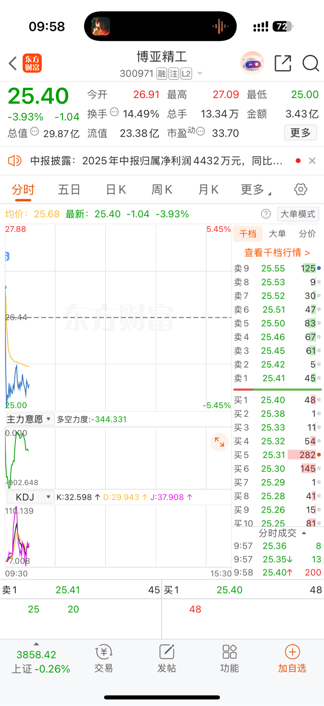Viewport: 324px width, 706px height.
Task: Tap the share export icon
Action: coord(283,63)
